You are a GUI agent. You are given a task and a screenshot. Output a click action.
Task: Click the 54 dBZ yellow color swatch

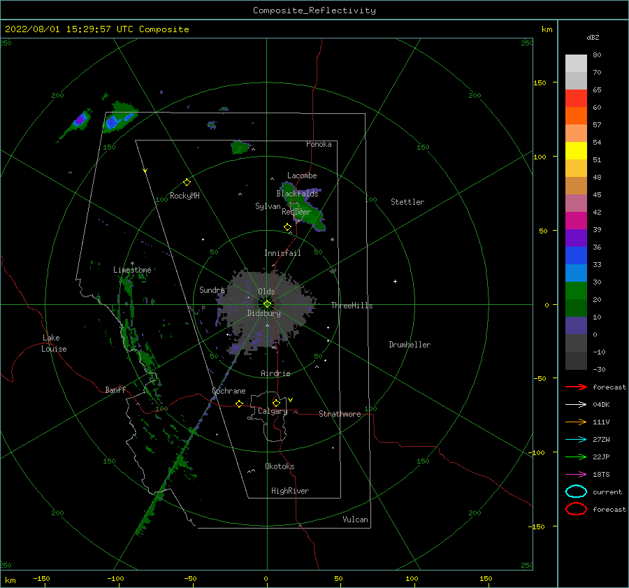click(576, 150)
